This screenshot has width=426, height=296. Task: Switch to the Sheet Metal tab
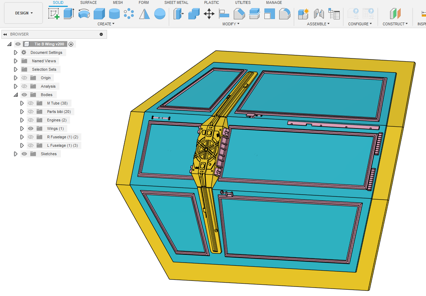176,2
